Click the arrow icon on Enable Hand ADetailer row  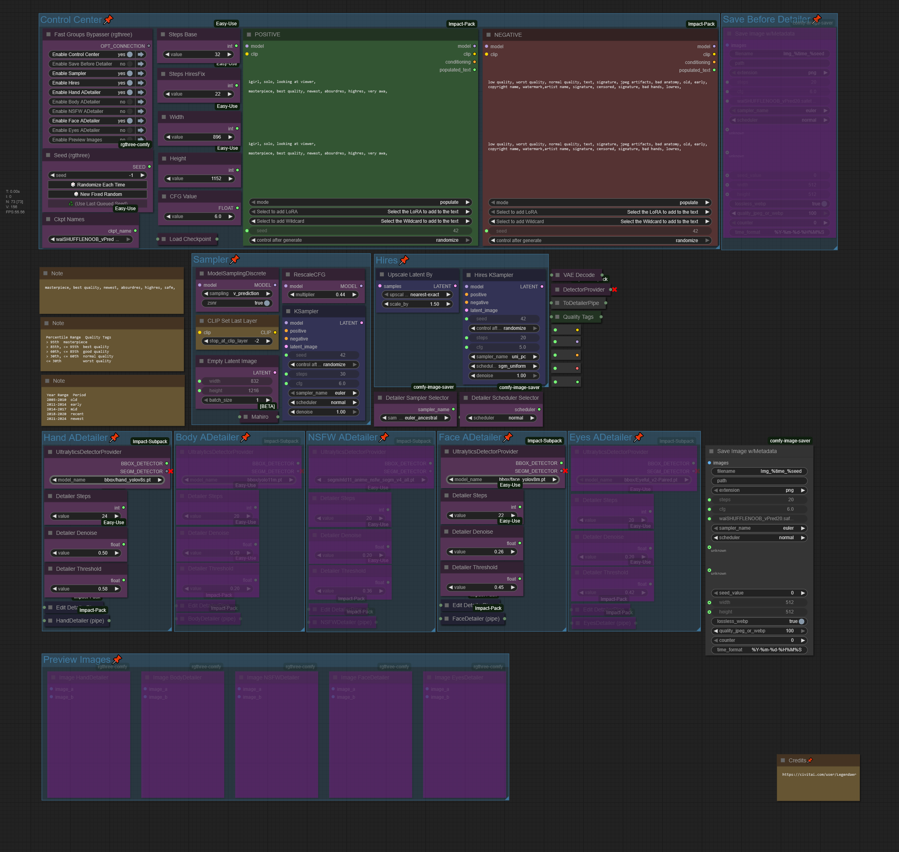141,93
